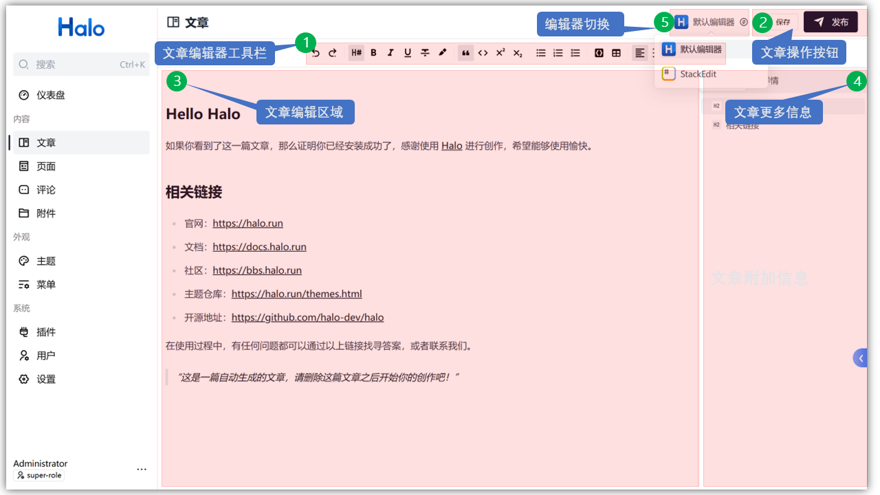Screen dimensions: 880x495
Task: Open 附件 attachments in sidebar
Action: (81, 214)
